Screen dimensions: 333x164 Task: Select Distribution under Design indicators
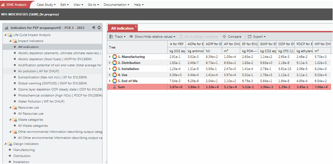point(22,156)
